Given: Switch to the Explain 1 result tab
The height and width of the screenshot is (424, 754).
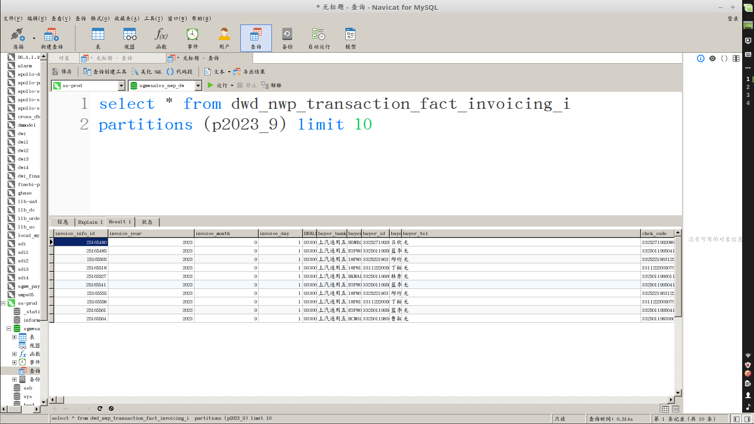Looking at the screenshot, I should point(90,222).
